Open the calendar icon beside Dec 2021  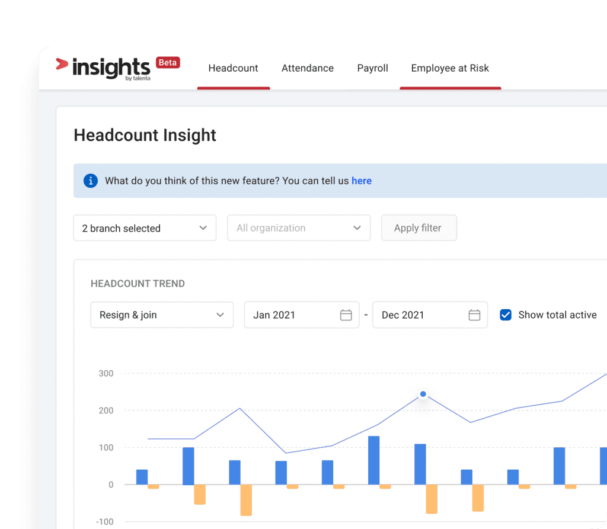point(474,315)
